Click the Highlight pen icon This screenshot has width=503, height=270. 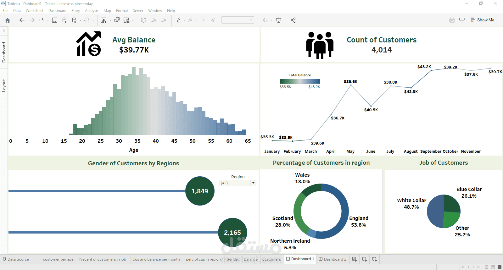pos(179,20)
